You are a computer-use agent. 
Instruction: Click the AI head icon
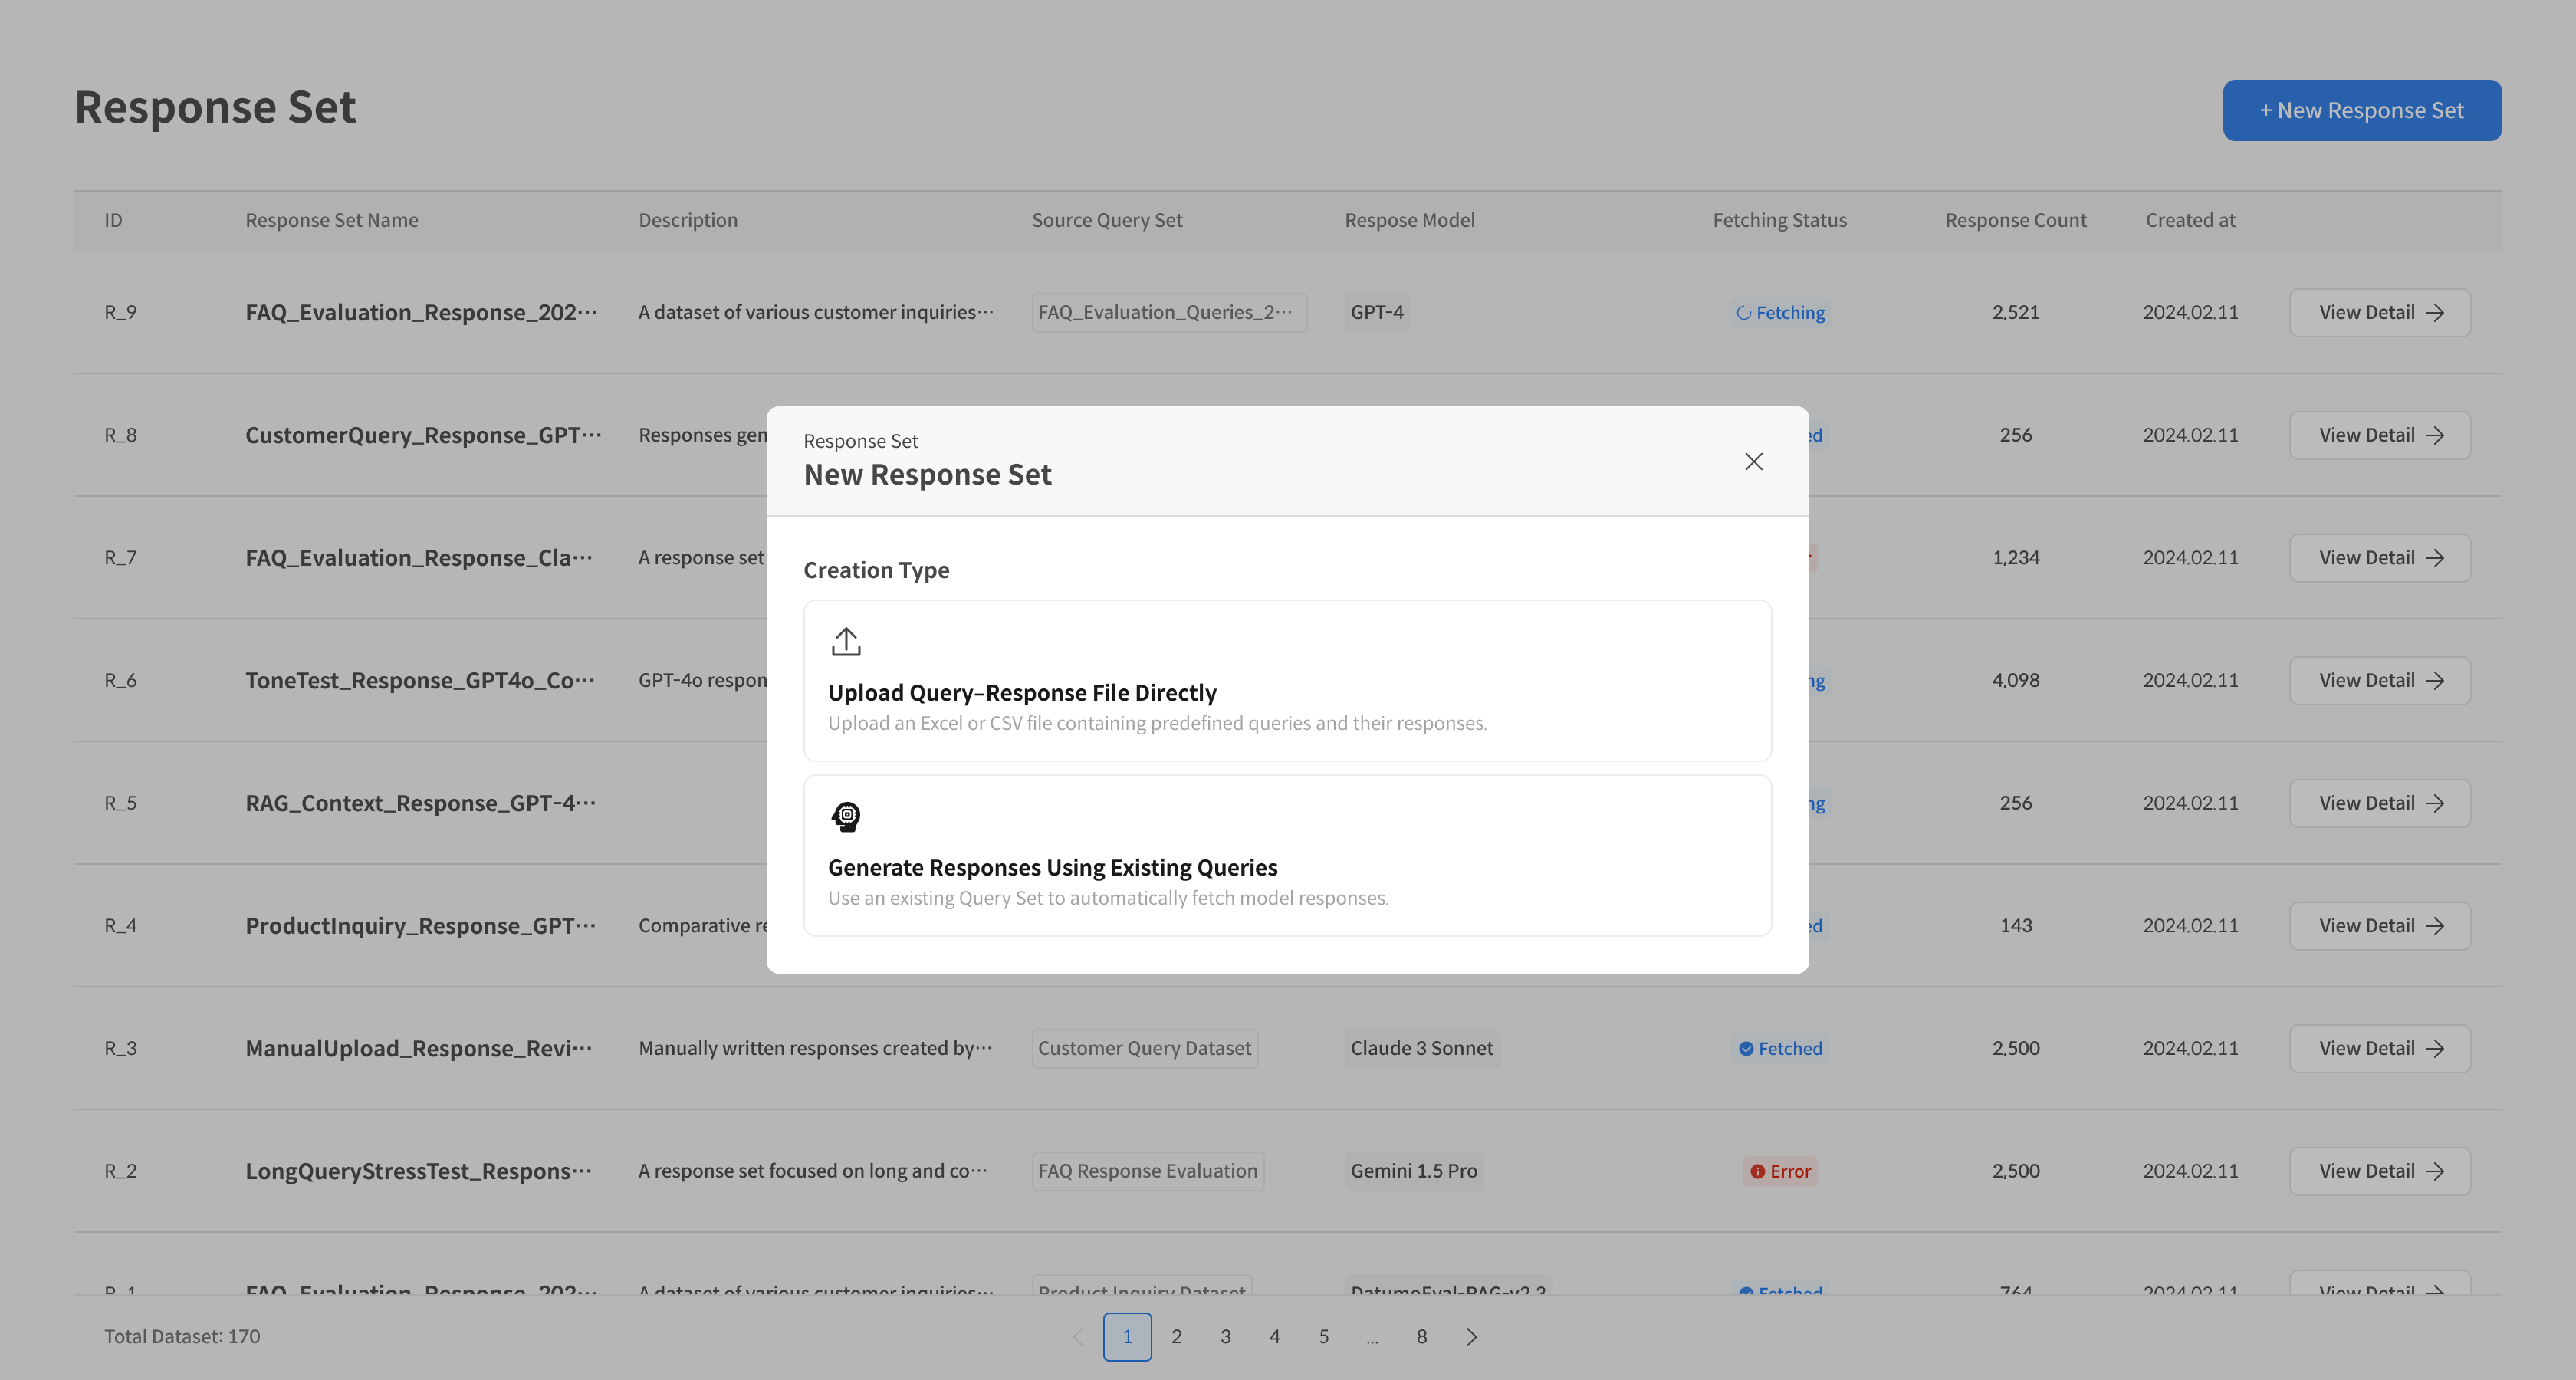click(846, 817)
